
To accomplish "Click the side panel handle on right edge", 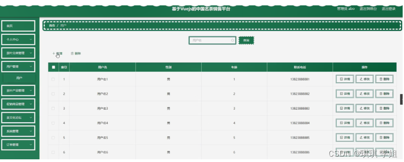I will click(x=401, y=99).
